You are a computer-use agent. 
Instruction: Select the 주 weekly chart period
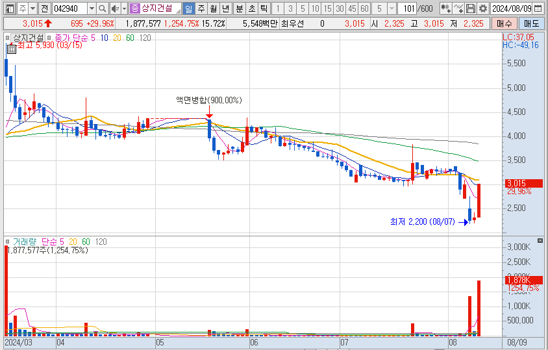[201, 8]
